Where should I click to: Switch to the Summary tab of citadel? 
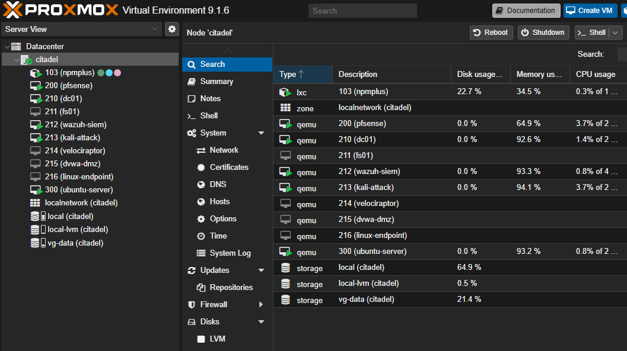click(x=218, y=81)
